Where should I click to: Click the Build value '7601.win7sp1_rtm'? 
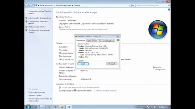[x=96, y=48]
